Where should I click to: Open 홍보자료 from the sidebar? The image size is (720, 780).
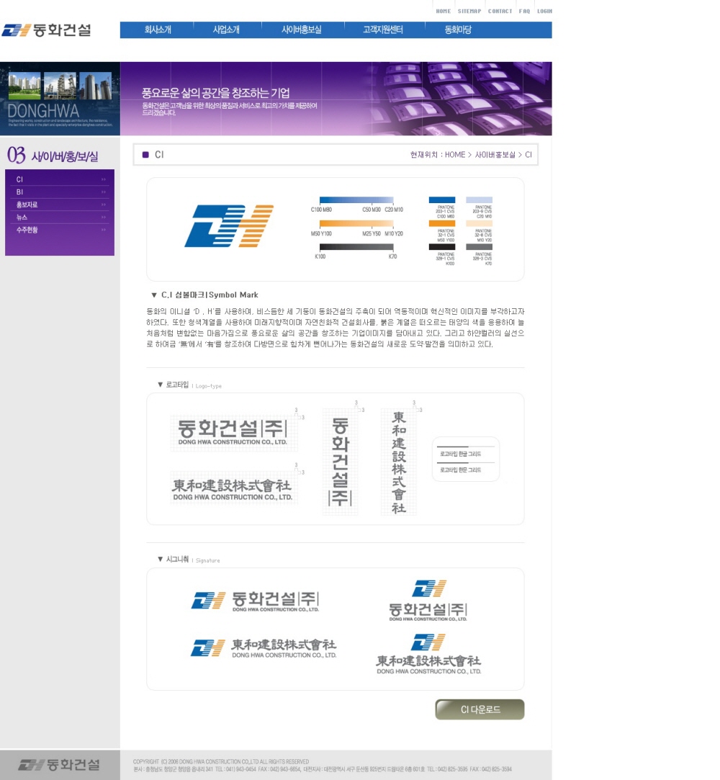point(27,205)
